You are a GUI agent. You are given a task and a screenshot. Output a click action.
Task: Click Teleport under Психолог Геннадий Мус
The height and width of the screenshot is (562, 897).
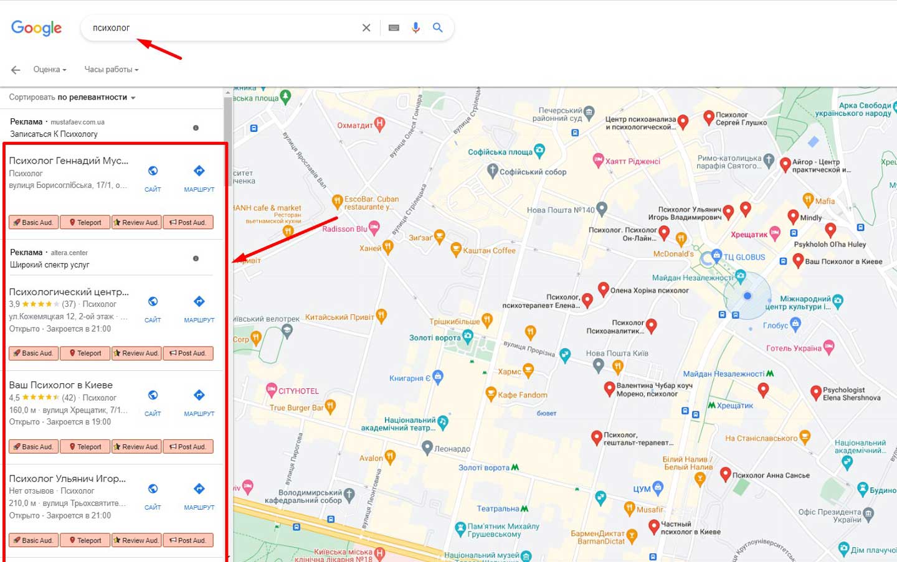coord(85,222)
